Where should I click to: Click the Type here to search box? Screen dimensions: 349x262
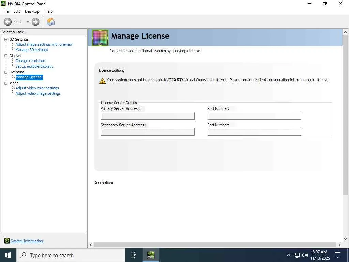[x=71, y=255]
